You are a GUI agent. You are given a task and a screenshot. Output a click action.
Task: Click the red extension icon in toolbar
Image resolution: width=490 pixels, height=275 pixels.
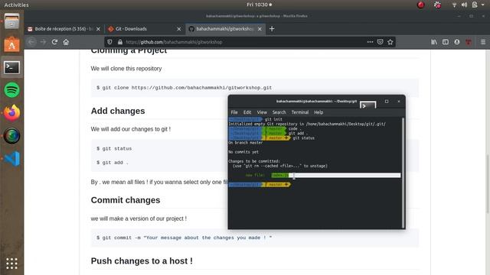(469, 42)
